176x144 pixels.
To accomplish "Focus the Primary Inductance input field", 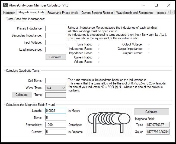I will pos(56,28).
